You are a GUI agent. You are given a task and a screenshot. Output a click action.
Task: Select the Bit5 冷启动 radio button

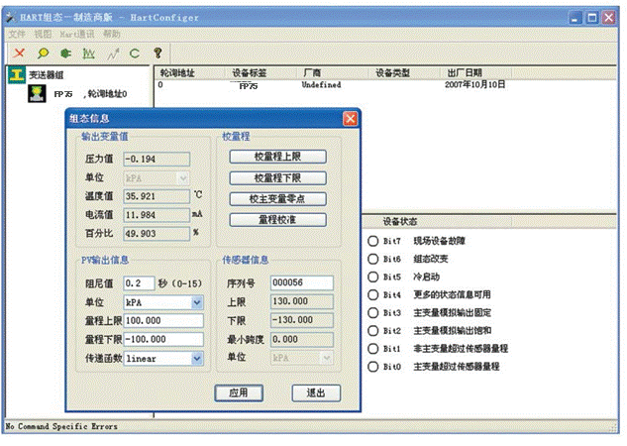click(x=372, y=277)
